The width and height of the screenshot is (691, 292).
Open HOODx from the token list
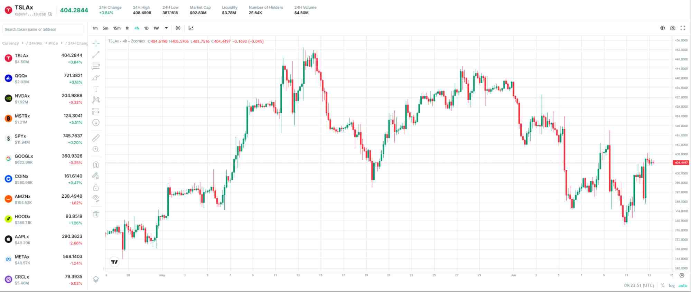coord(44,219)
